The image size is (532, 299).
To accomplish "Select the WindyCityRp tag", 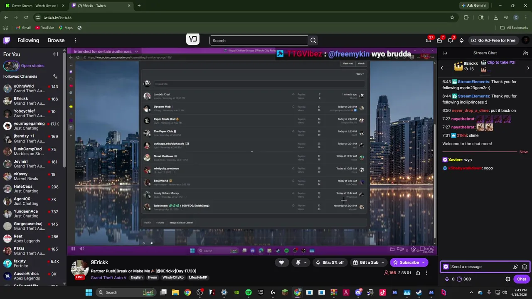I will [x=173, y=277].
